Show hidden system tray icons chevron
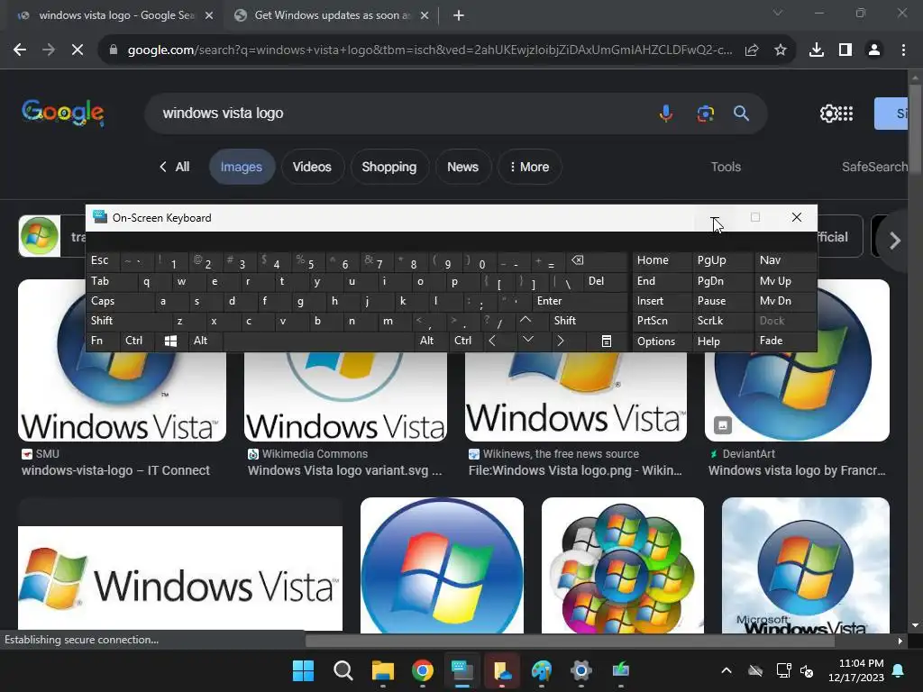Viewport: 923px width, 692px height. click(727, 670)
